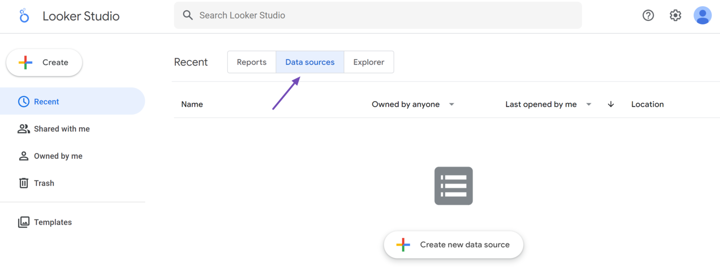
Task: Click the Owned by me person icon
Action: click(x=24, y=156)
